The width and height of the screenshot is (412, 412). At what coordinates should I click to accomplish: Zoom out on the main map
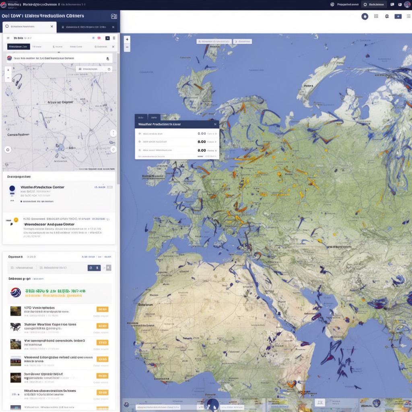pyautogui.click(x=127, y=47)
